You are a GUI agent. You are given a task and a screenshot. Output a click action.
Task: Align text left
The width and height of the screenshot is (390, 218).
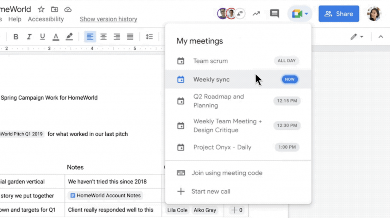90,37
